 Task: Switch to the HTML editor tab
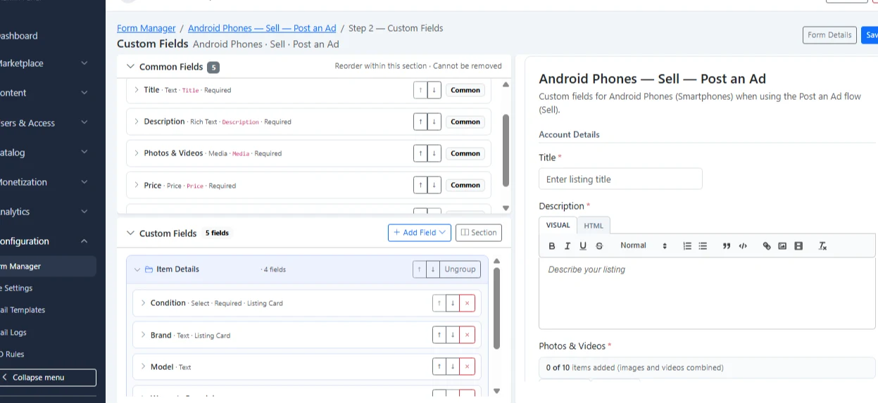pos(594,226)
